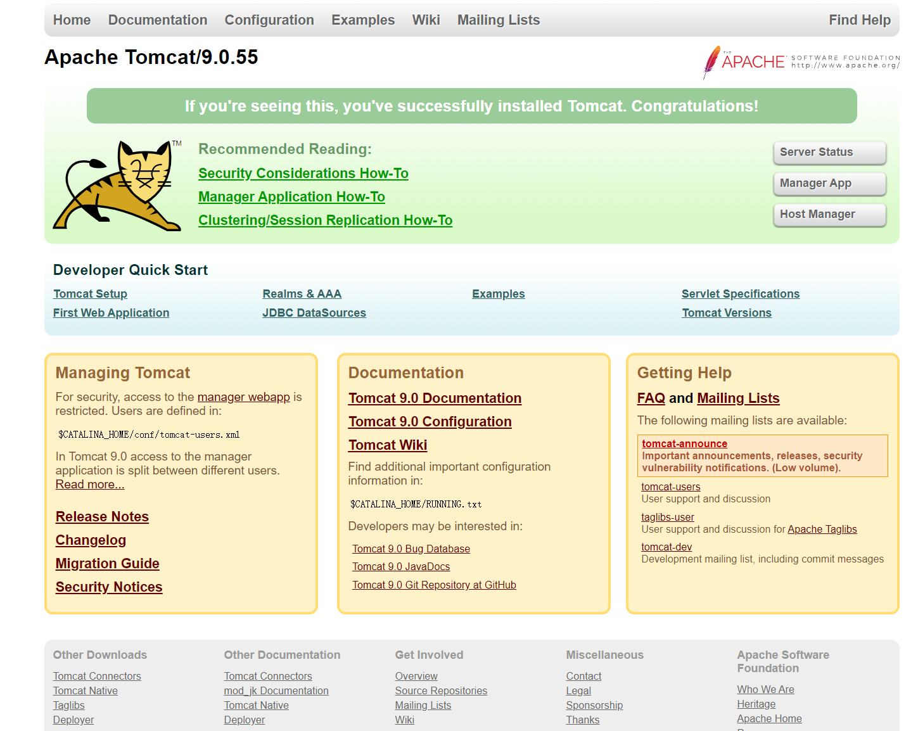
Task: Open the Contact footer link
Action: 583,677
